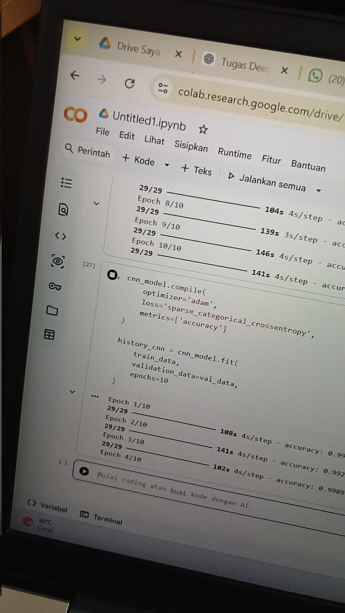This screenshot has height=613, width=345.
Task: Open the Terminal panel
Action: 101,517
